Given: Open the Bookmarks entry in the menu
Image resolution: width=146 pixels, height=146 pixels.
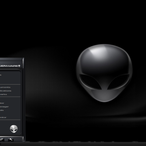Looking at the screenshot, I should [3, 94].
